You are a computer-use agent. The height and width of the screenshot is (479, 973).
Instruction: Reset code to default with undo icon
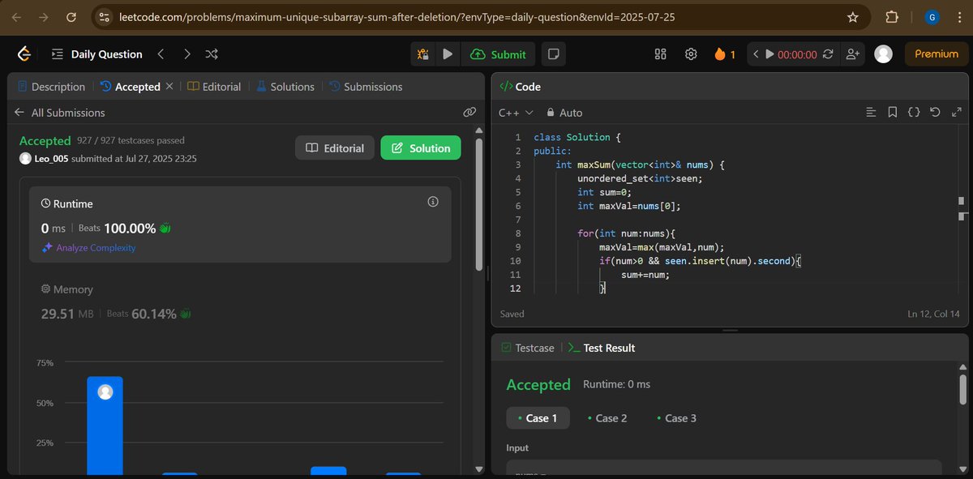[935, 113]
